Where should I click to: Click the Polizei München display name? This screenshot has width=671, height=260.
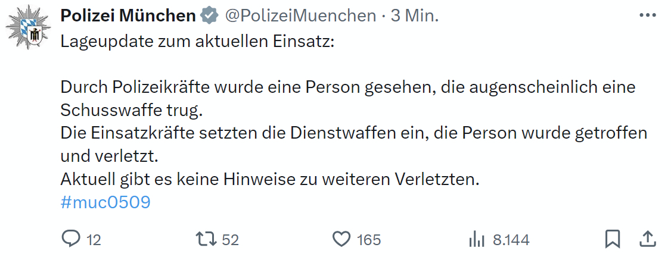click(x=128, y=16)
